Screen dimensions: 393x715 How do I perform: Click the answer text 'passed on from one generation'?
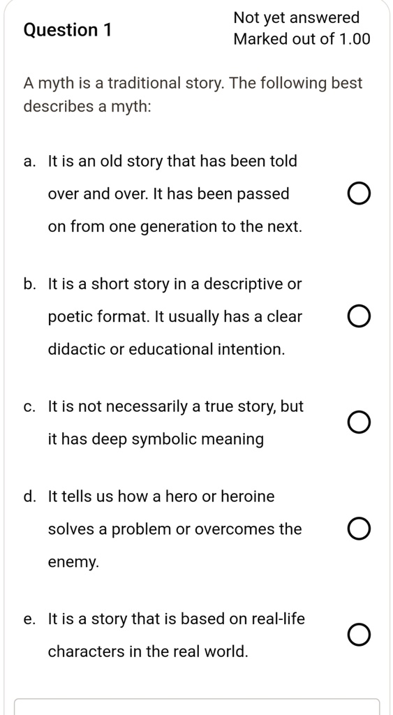tap(175, 194)
